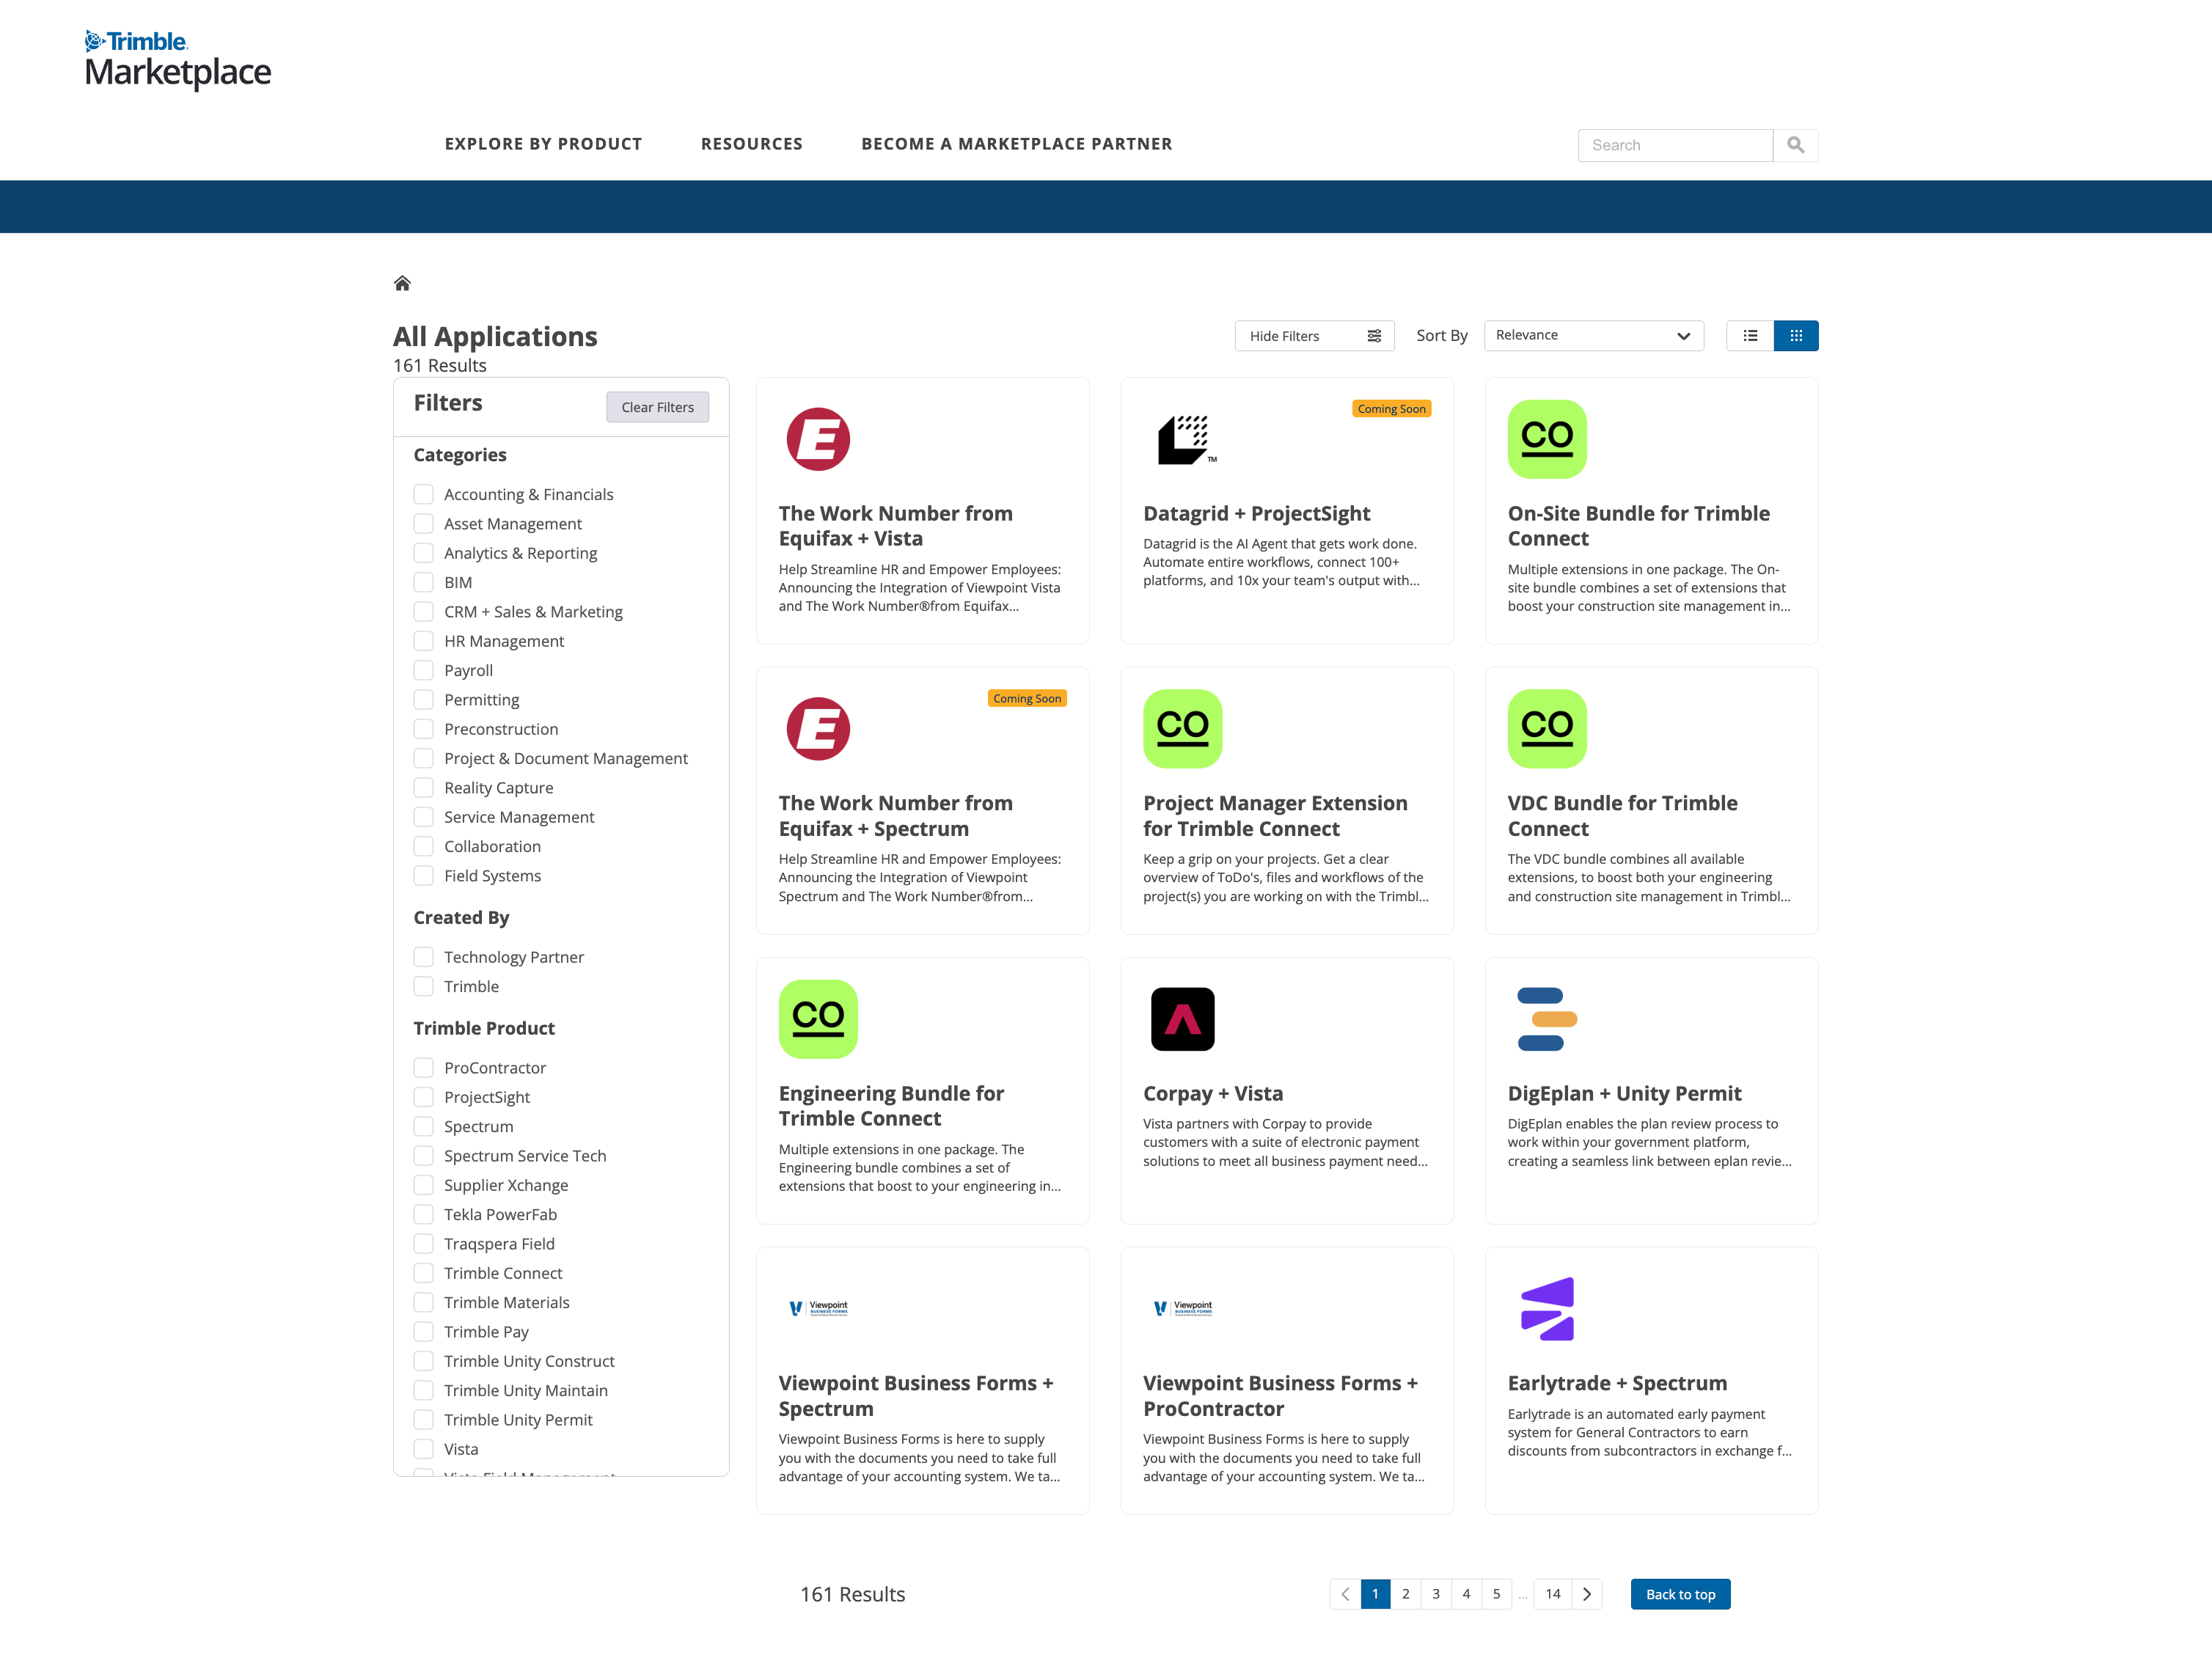Open DigEplan + Unity Permit link
2212x1677 pixels.
(1624, 1094)
